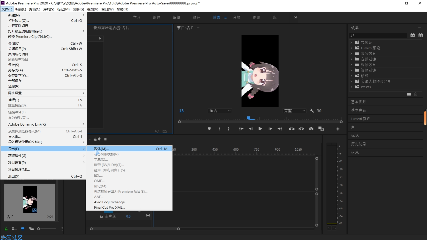Open program monitor wrench settings
The image size is (427, 240).
(x=312, y=111)
